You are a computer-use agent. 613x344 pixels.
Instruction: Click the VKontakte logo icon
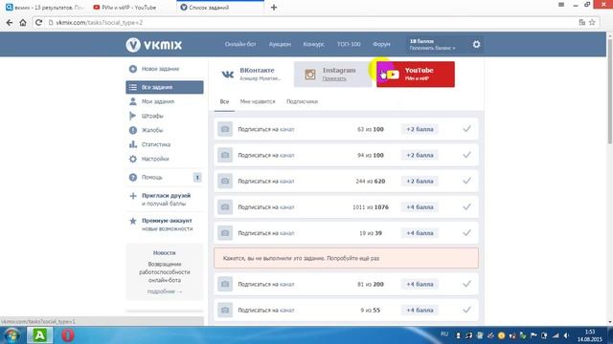click(228, 75)
